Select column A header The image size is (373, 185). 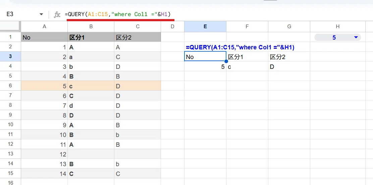[x=44, y=27]
